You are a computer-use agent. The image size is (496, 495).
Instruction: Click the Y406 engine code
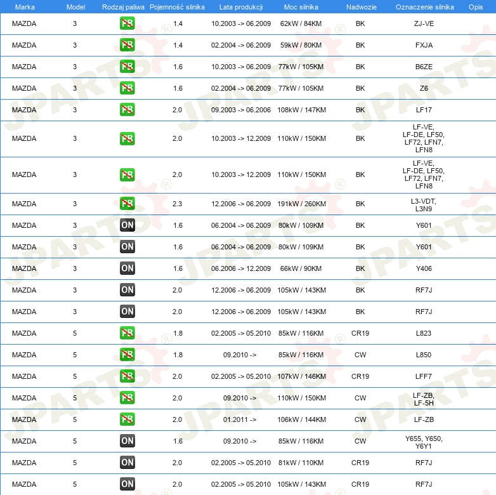(x=424, y=268)
